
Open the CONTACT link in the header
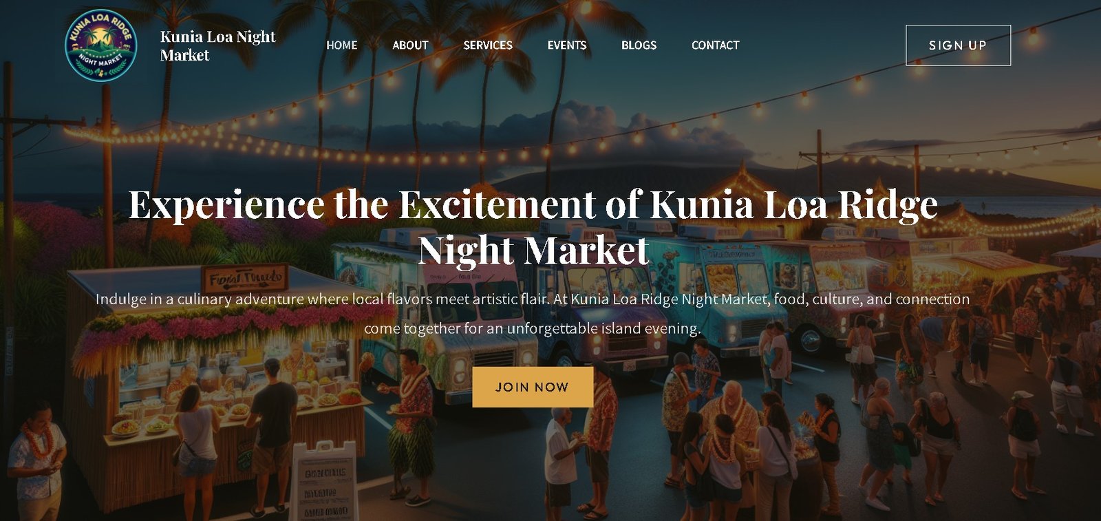715,45
